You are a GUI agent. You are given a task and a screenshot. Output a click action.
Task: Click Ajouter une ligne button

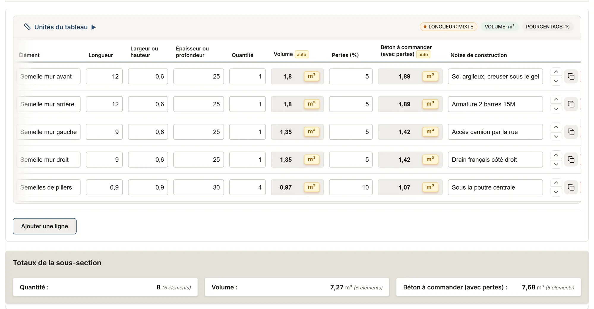pos(45,226)
